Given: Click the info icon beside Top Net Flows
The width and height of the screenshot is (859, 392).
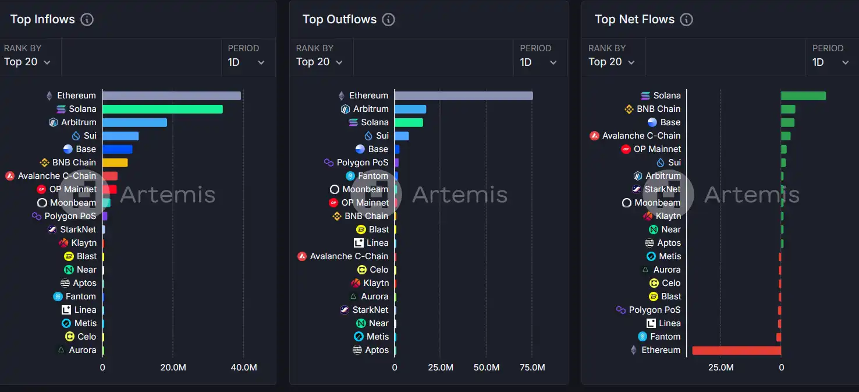Looking at the screenshot, I should (x=687, y=19).
